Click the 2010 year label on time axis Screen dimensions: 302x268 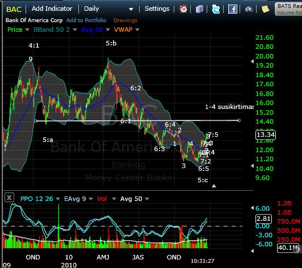click(69, 265)
